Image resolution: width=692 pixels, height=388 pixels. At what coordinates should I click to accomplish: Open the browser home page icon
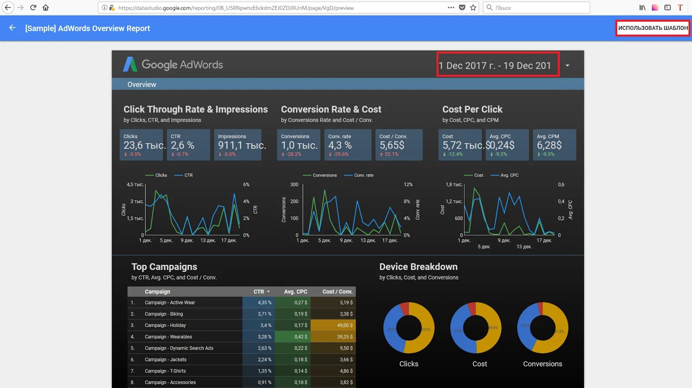pos(46,7)
